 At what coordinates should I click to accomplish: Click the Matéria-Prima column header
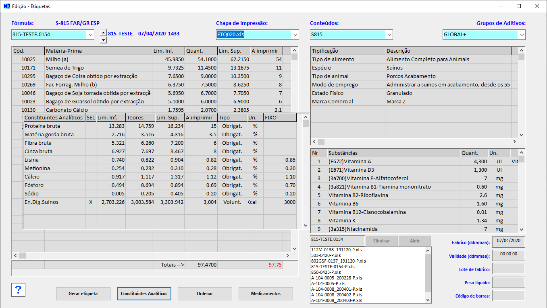(x=98, y=51)
